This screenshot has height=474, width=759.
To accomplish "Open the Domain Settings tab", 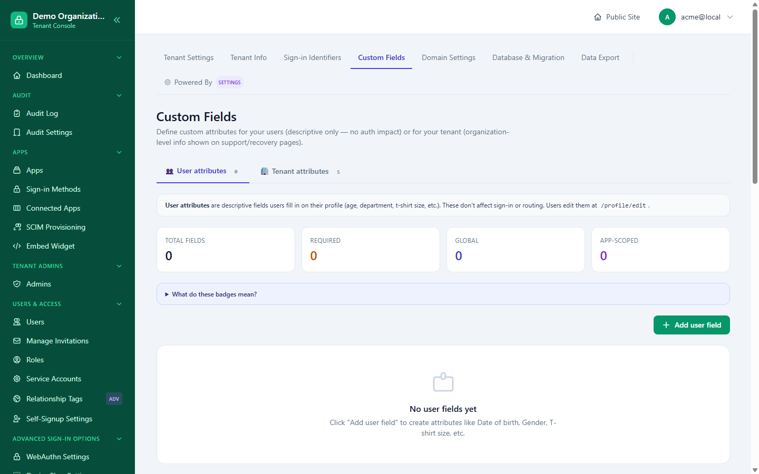I will click(449, 57).
